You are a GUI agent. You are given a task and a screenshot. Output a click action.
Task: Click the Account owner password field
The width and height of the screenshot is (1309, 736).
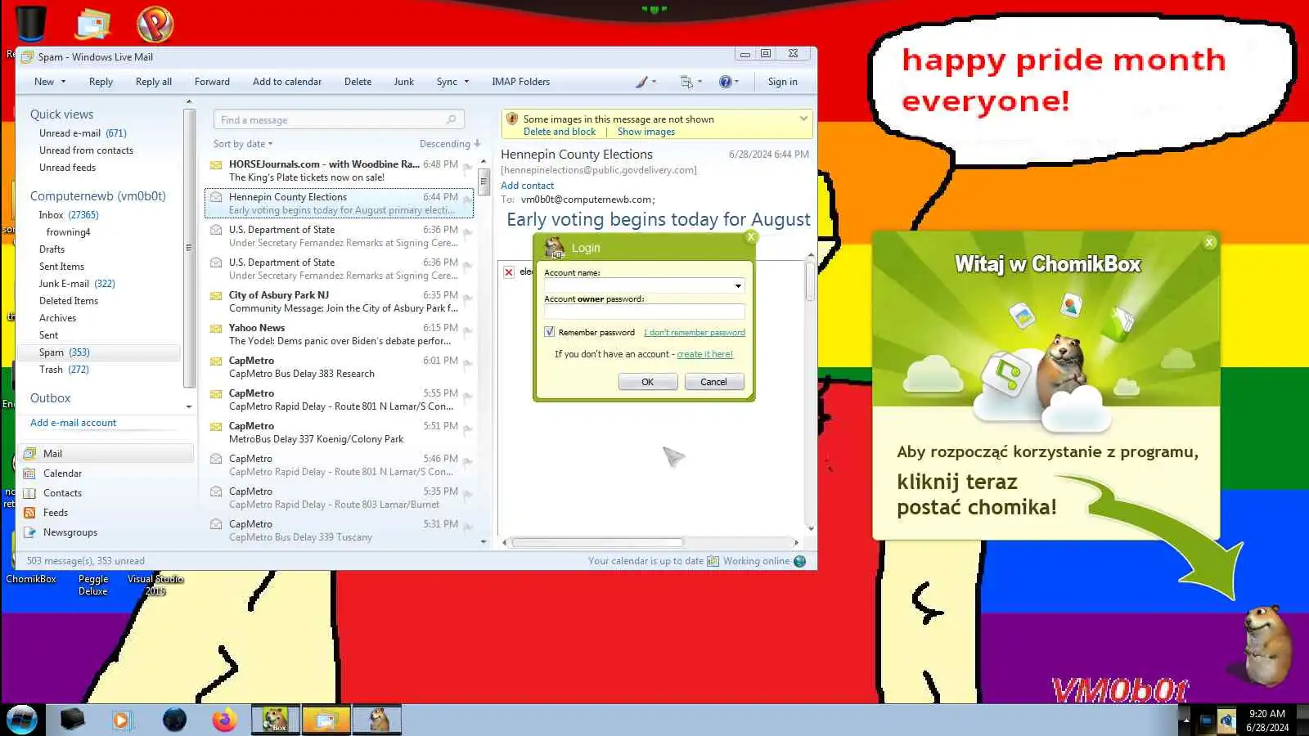click(x=645, y=312)
